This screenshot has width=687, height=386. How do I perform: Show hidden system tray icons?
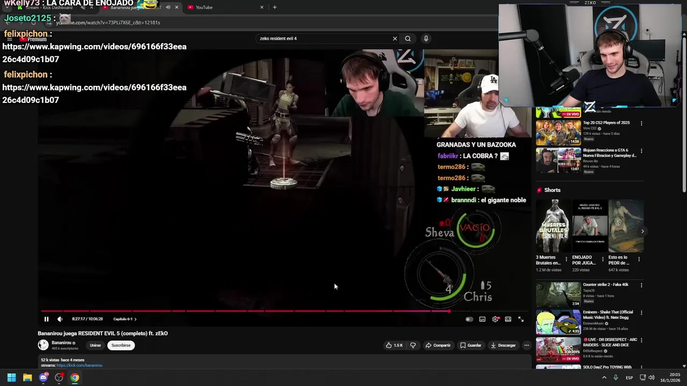pos(604,377)
